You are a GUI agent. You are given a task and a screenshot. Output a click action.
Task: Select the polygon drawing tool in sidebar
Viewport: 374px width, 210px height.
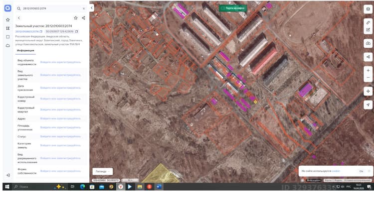pos(7,28)
